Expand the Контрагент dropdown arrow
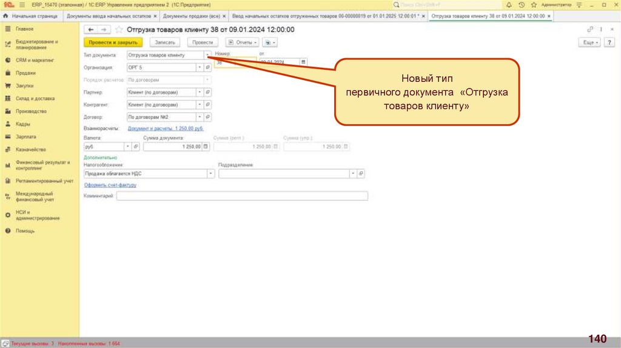 pos(200,104)
